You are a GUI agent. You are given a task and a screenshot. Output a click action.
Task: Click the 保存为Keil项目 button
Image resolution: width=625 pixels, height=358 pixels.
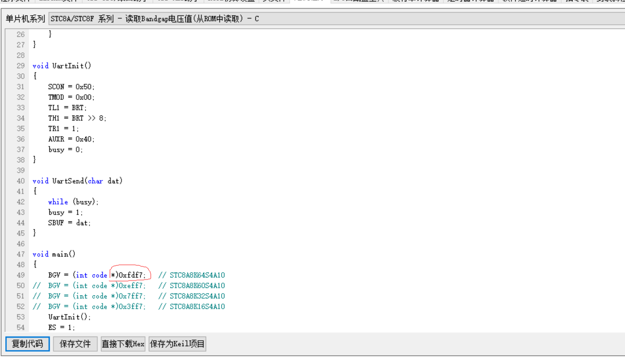177,344
